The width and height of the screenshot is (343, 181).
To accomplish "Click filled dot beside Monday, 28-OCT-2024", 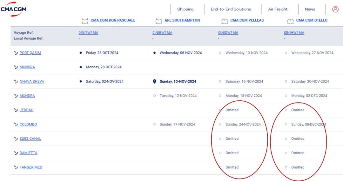I will 81,67.
